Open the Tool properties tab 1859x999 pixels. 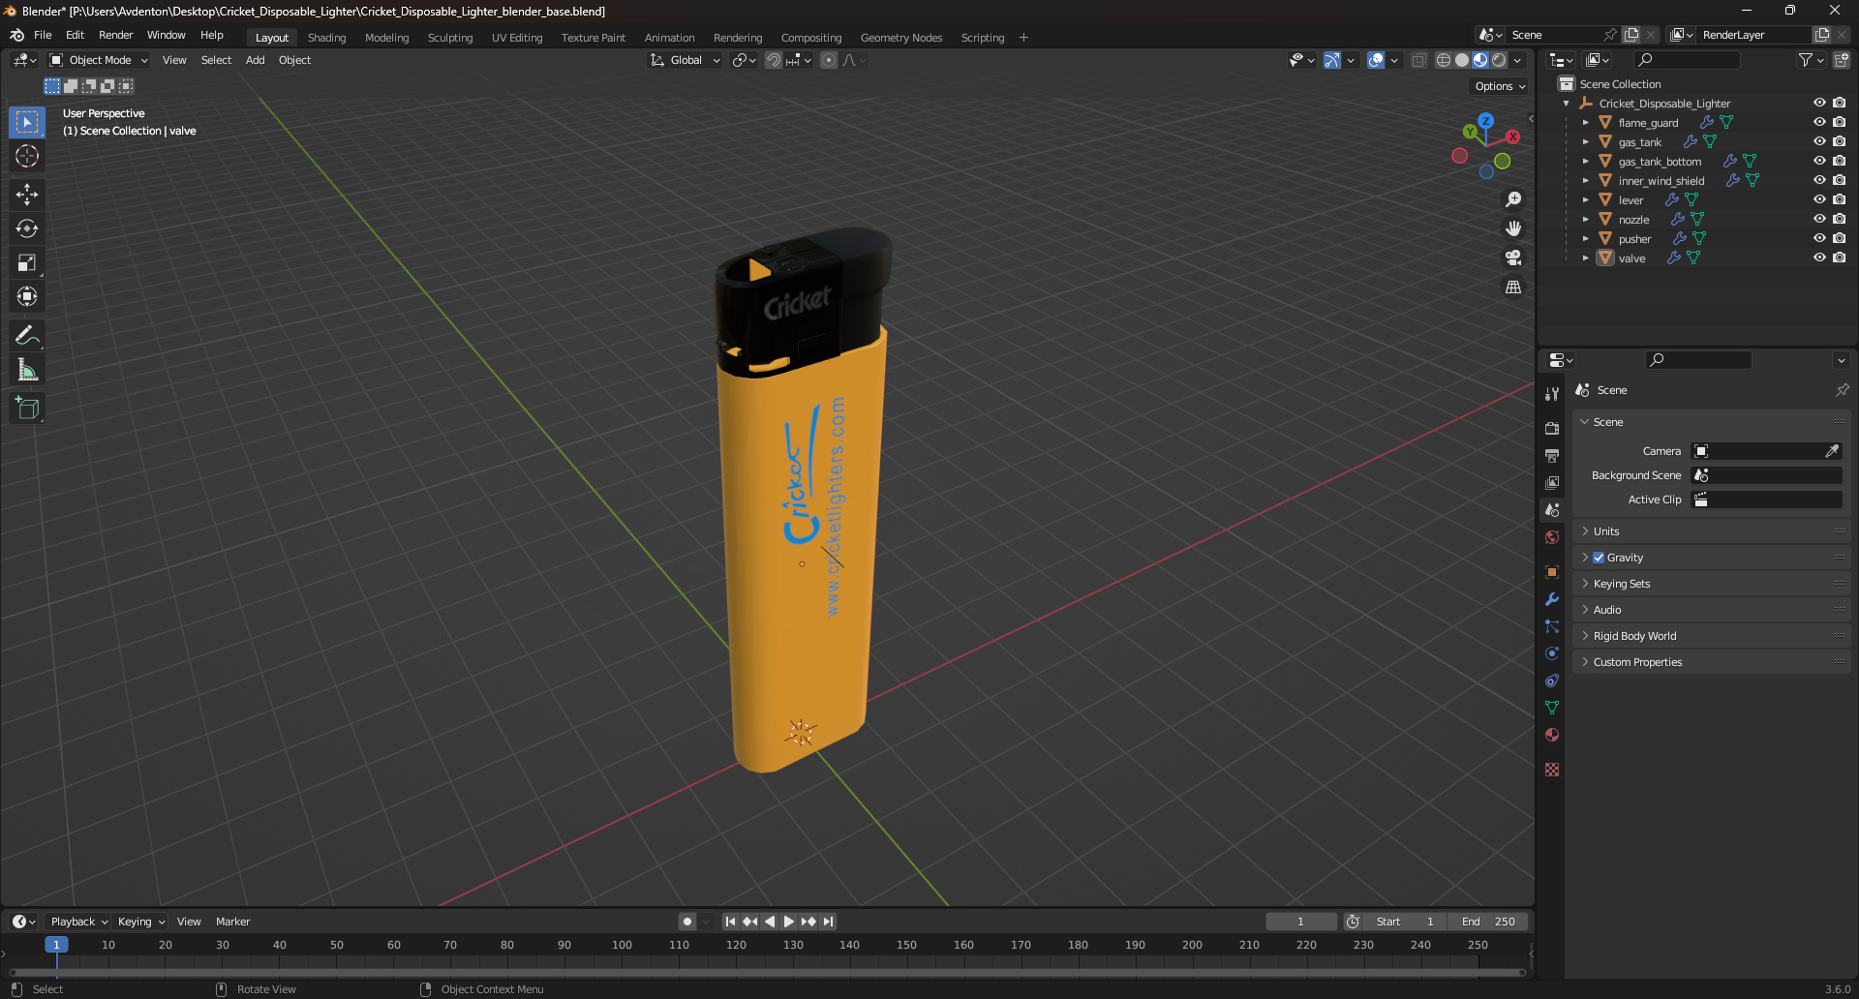tap(1552, 394)
